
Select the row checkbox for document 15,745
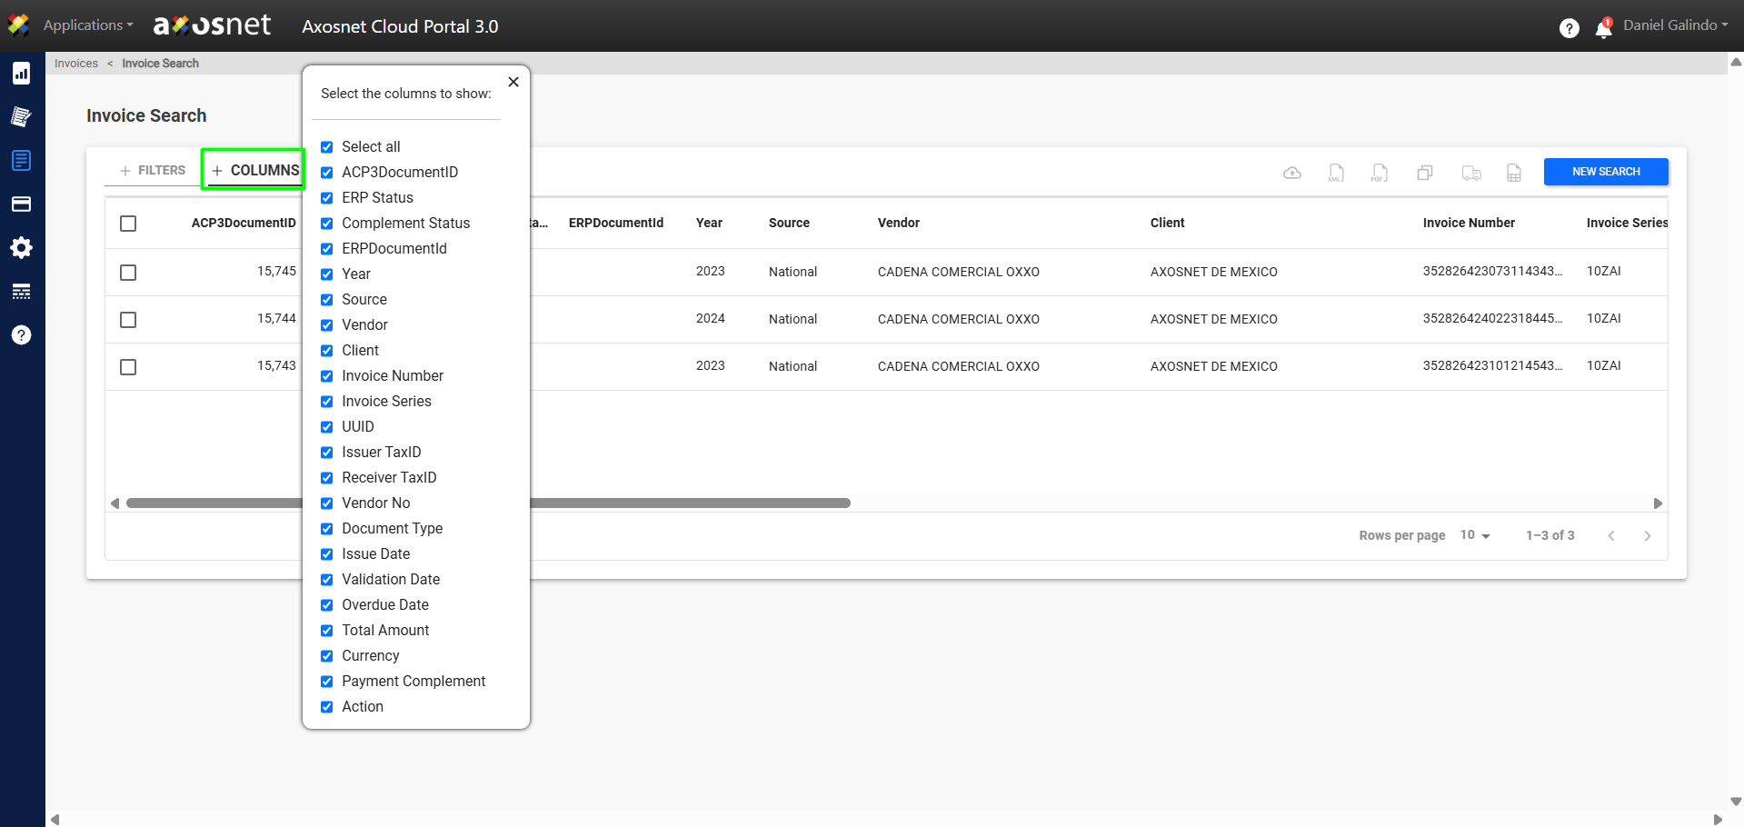tap(128, 273)
